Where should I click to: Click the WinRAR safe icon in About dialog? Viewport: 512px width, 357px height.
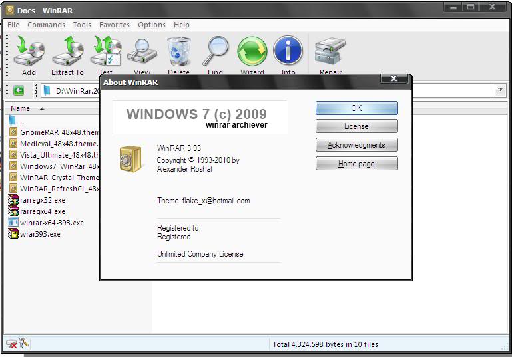pos(131,159)
